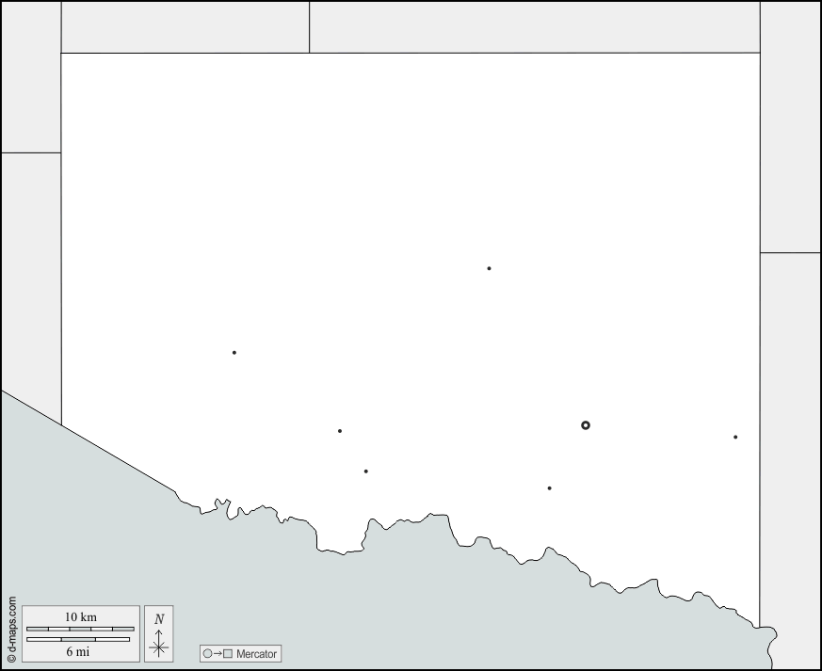Click the city dot southwest of the capital marker

(550, 487)
